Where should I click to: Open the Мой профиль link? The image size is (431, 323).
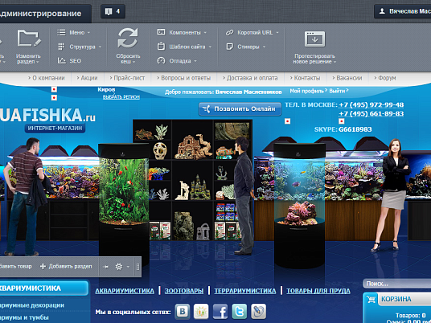(x=306, y=91)
